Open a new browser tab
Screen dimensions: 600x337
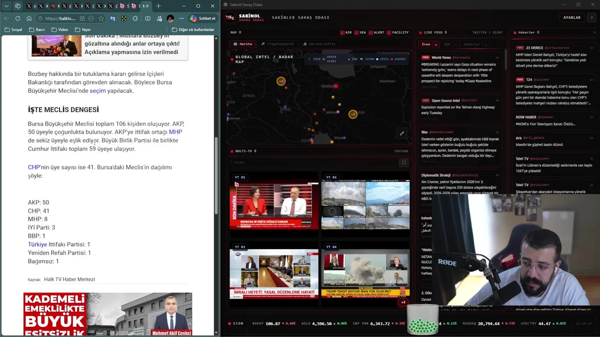(158, 6)
